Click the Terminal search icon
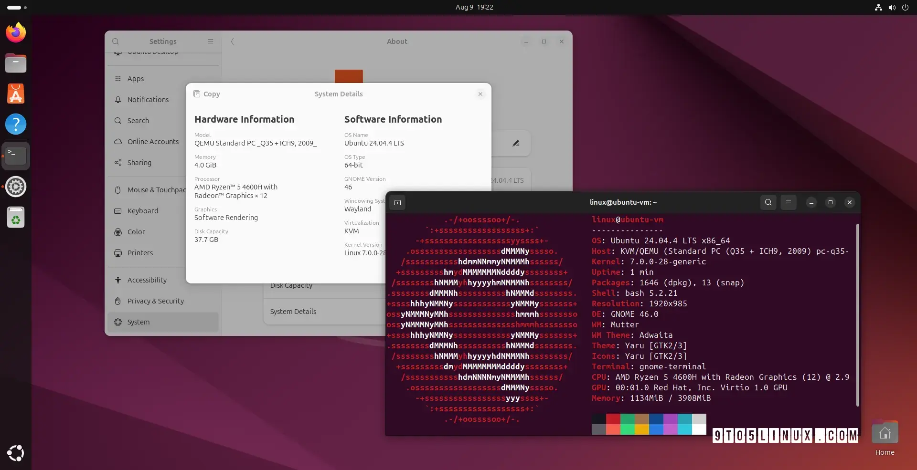 (x=768, y=202)
